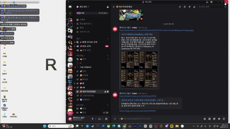The width and height of the screenshot is (230, 129).
Task: Join the 음성 voice channel
Action: point(92,109)
